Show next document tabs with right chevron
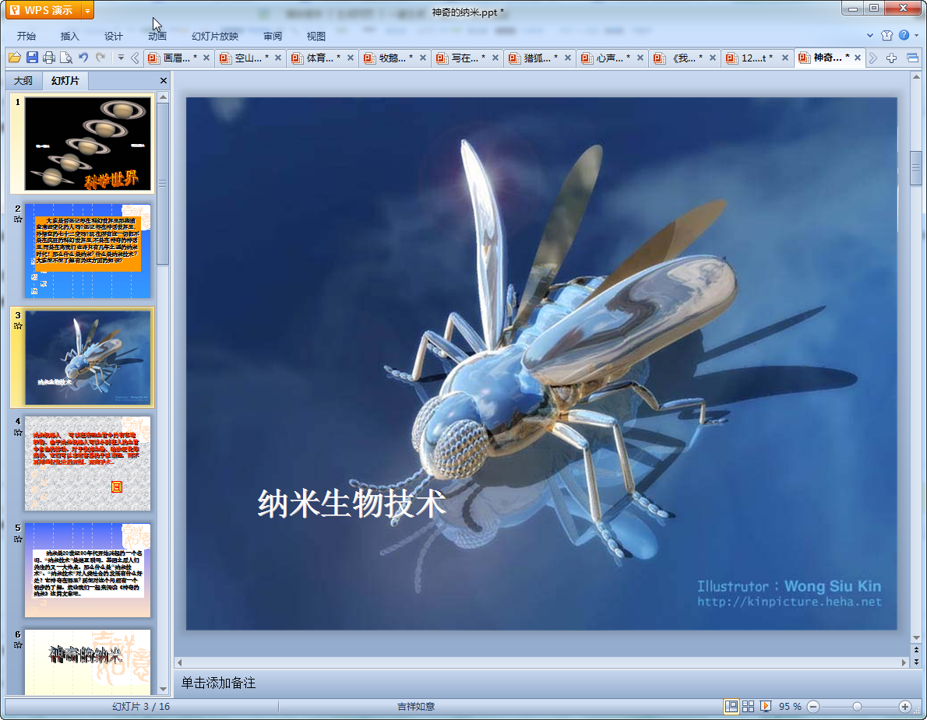Screen dimensions: 927x720 (872, 58)
